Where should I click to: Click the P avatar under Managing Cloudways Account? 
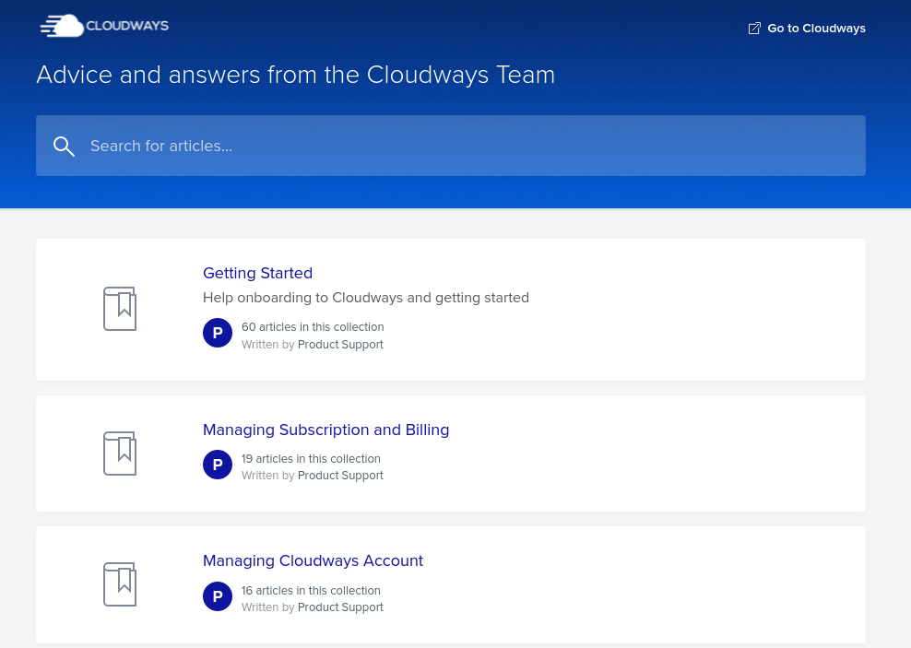pyautogui.click(x=218, y=596)
